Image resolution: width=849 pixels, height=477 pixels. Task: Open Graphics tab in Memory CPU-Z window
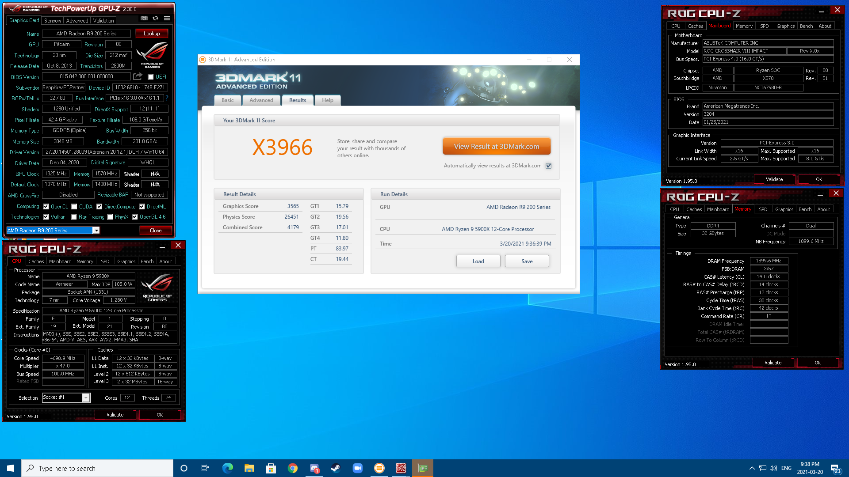pos(784,209)
